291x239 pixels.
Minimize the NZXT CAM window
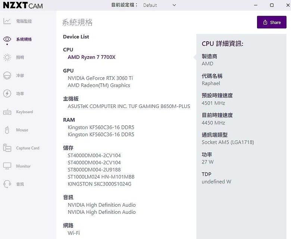coord(256,5)
